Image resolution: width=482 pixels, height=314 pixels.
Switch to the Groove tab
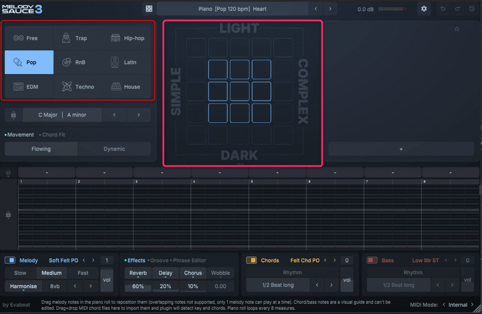click(x=159, y=260)
